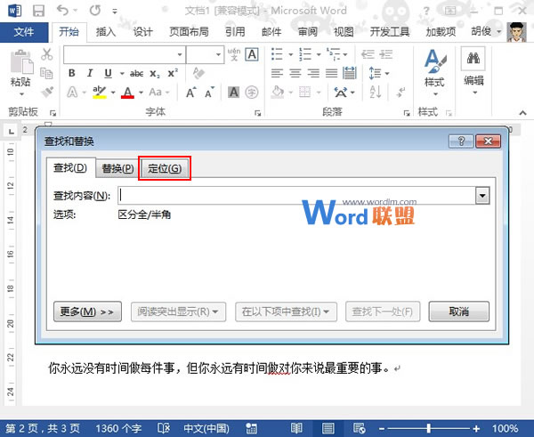The height and width of the screenshot is (437, 534).
Task: Open the 编辑 binoculars menu
Action: pos(473,71)
